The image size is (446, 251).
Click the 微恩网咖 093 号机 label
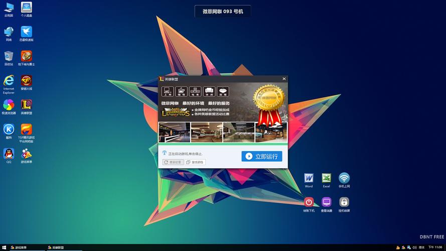[x=223, y=12]
